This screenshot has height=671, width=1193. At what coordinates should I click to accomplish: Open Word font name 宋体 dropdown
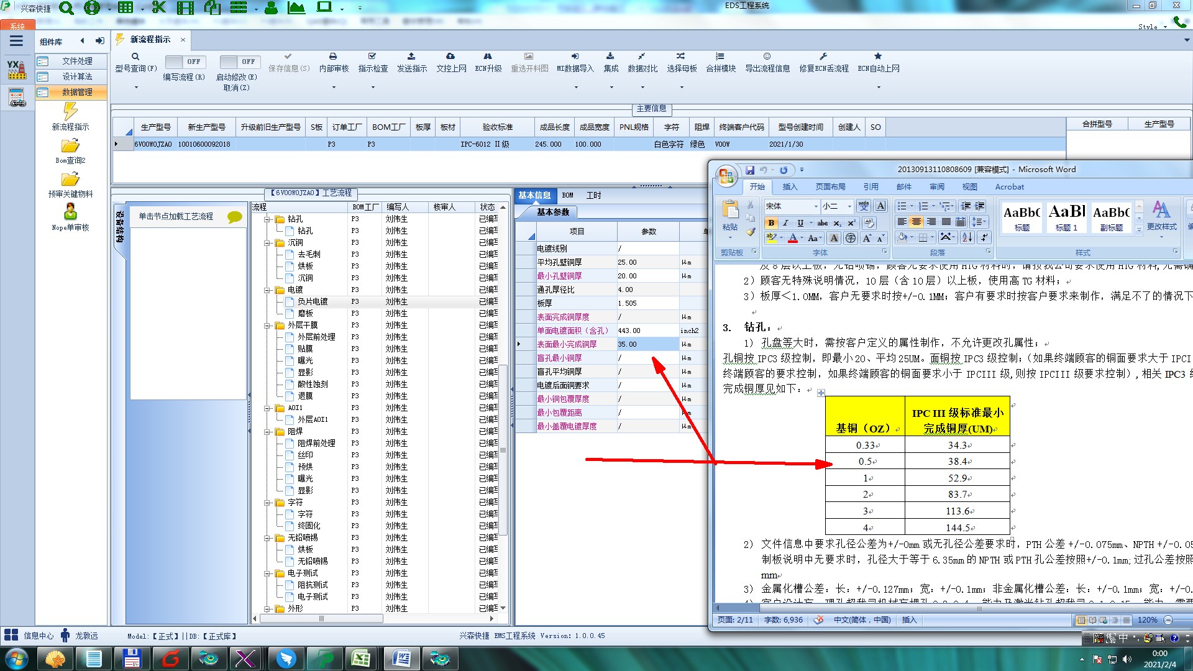click(x=816, y=206)
